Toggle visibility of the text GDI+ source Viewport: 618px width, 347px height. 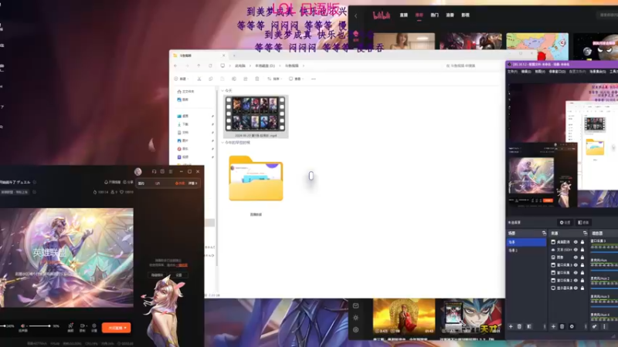[x=576, y=249]
